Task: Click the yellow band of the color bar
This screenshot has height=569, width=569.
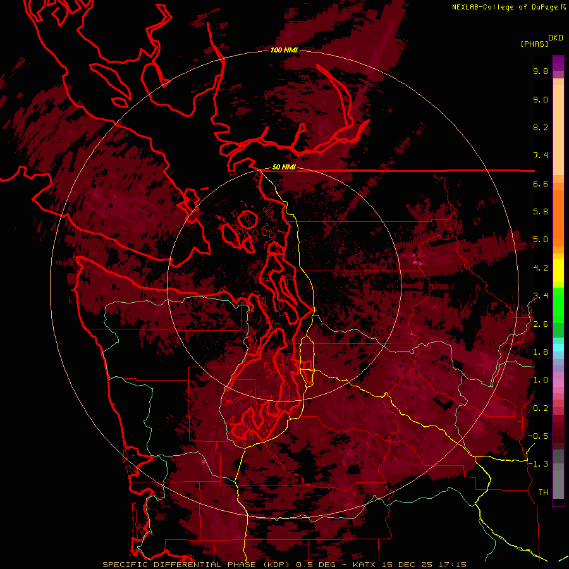Action: pos(558,271)
